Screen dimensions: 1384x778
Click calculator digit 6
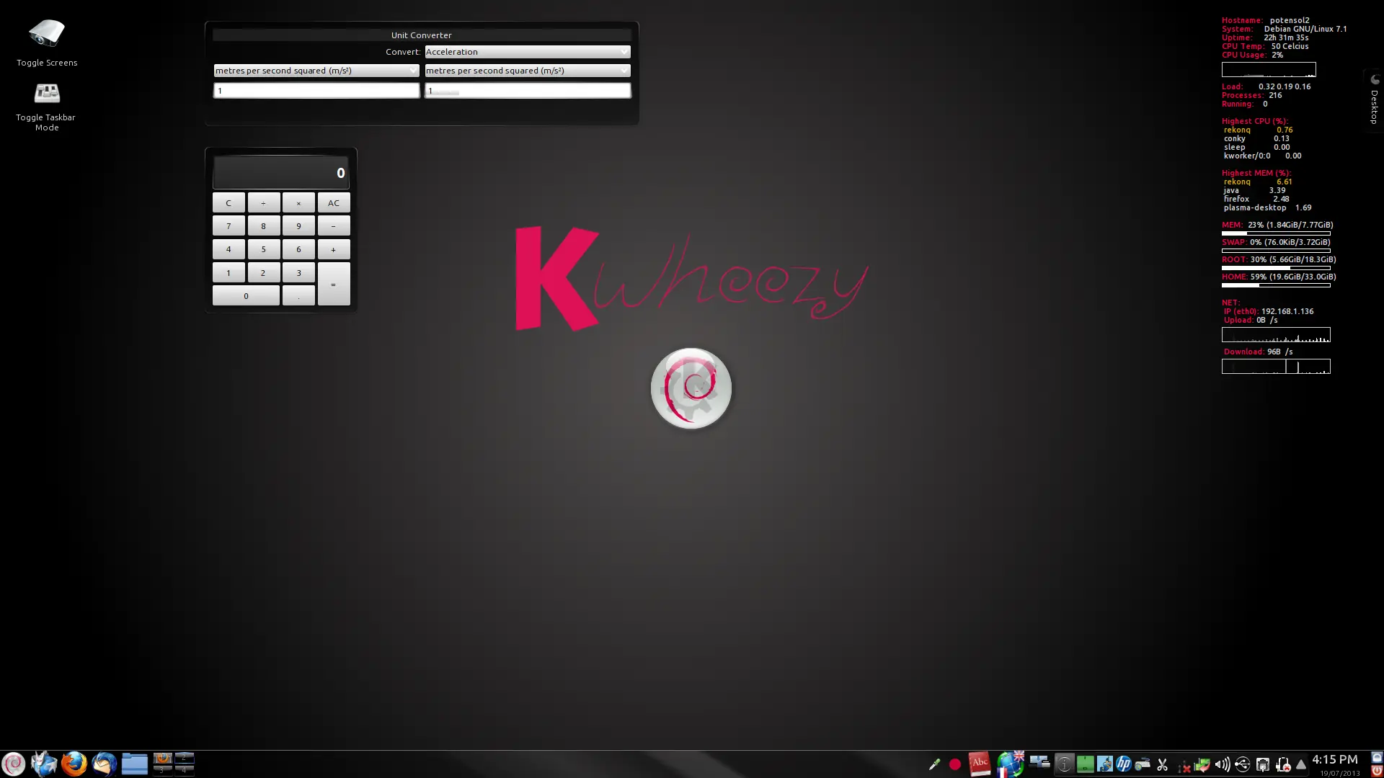298,249
